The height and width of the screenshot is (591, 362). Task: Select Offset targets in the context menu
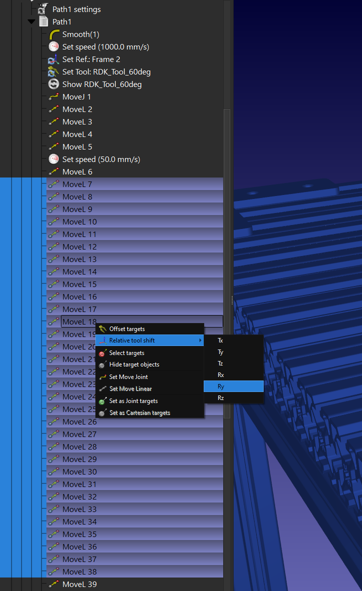[x=127, y=329]
